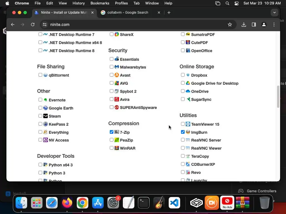The height and width of the screenshot is (214, 286).
Task: Check the Python x64 3 checkbox
Action: 40,164
